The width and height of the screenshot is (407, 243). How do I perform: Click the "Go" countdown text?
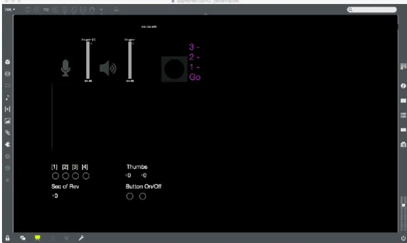195,77
